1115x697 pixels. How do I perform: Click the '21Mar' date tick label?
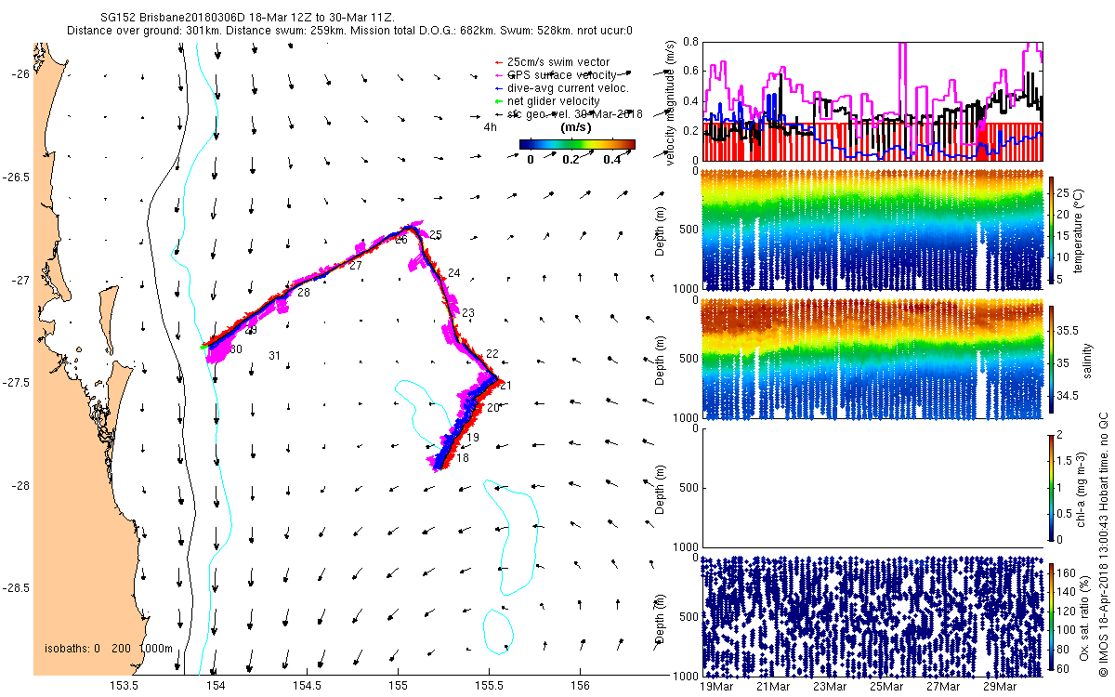pos(773,686)
